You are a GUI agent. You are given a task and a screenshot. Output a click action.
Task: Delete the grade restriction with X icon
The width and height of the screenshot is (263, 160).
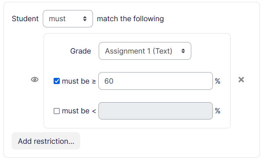click(241, 80)
